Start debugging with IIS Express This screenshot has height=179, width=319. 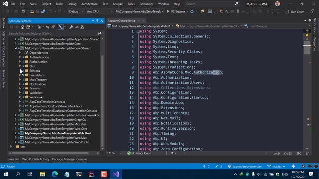coord(176,12)
